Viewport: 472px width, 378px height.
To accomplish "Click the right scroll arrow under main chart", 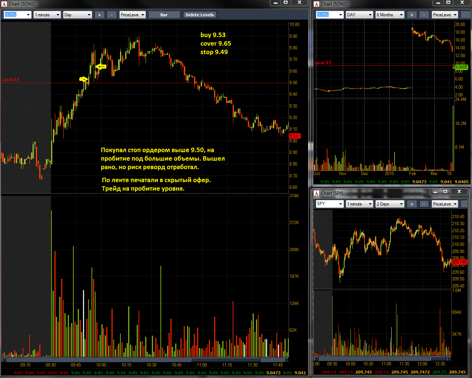I will coord(286,360).
